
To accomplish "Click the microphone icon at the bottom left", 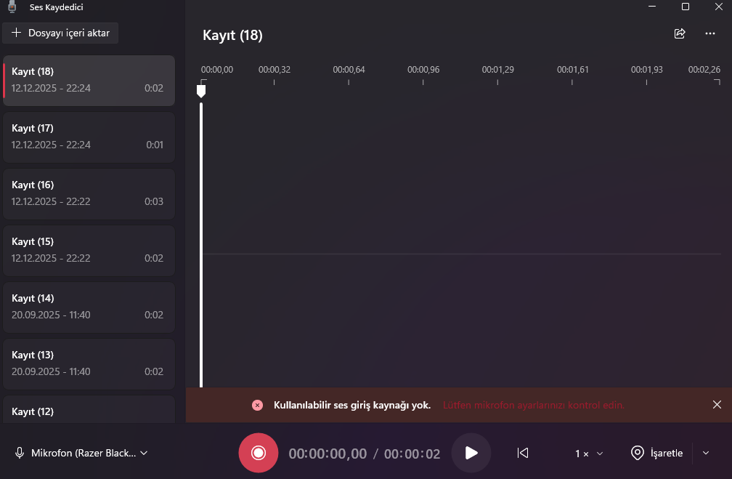I will coord(20,453).
